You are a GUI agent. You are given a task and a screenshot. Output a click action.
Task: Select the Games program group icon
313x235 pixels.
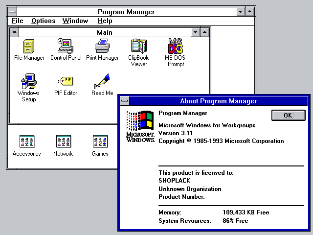tap(100, 145)
